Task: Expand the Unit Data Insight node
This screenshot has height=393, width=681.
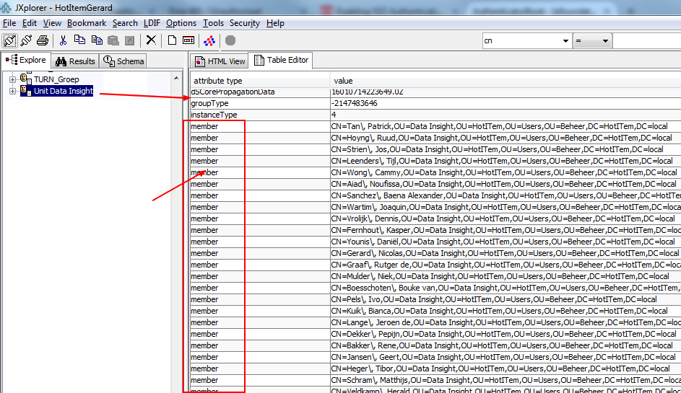Action: coord(12,91)
